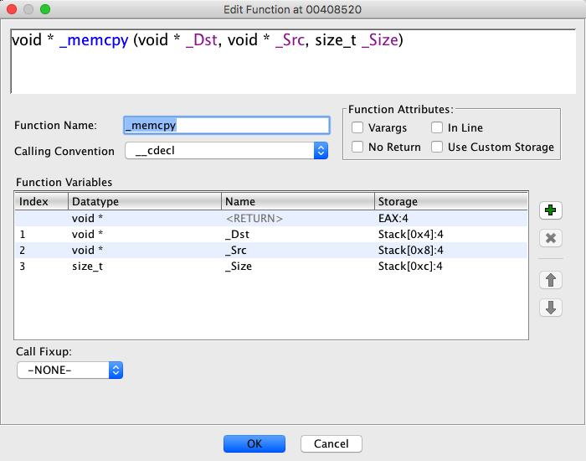The width and height of the screenshot is (586, 461).
Task: Click the remove parameter X icon
Action: 550,238
